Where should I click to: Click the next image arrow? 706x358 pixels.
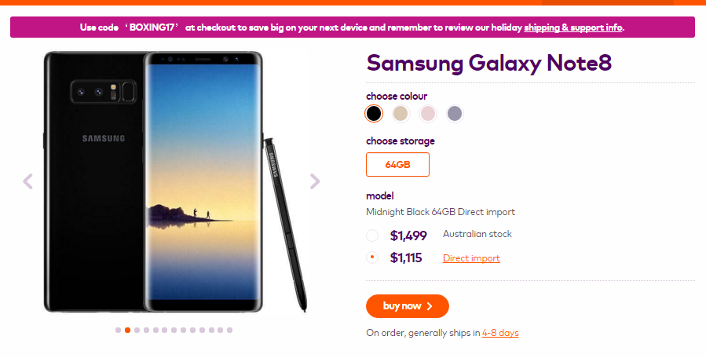[315, 181]
